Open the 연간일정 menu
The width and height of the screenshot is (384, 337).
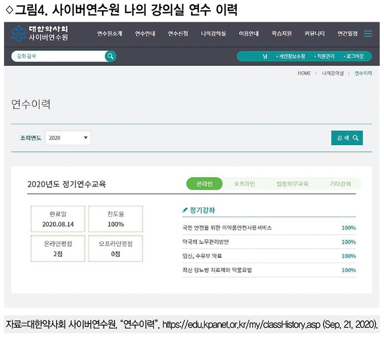click(348, 33)
